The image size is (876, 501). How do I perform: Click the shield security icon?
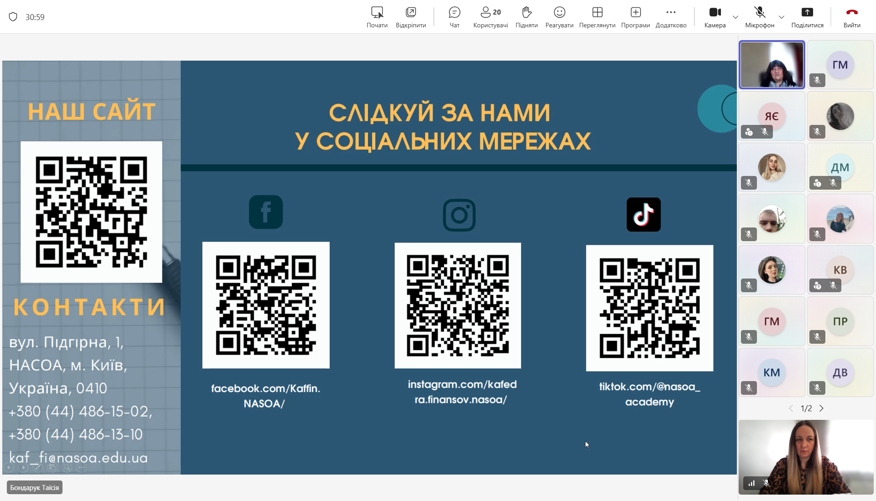coord(13,17)
